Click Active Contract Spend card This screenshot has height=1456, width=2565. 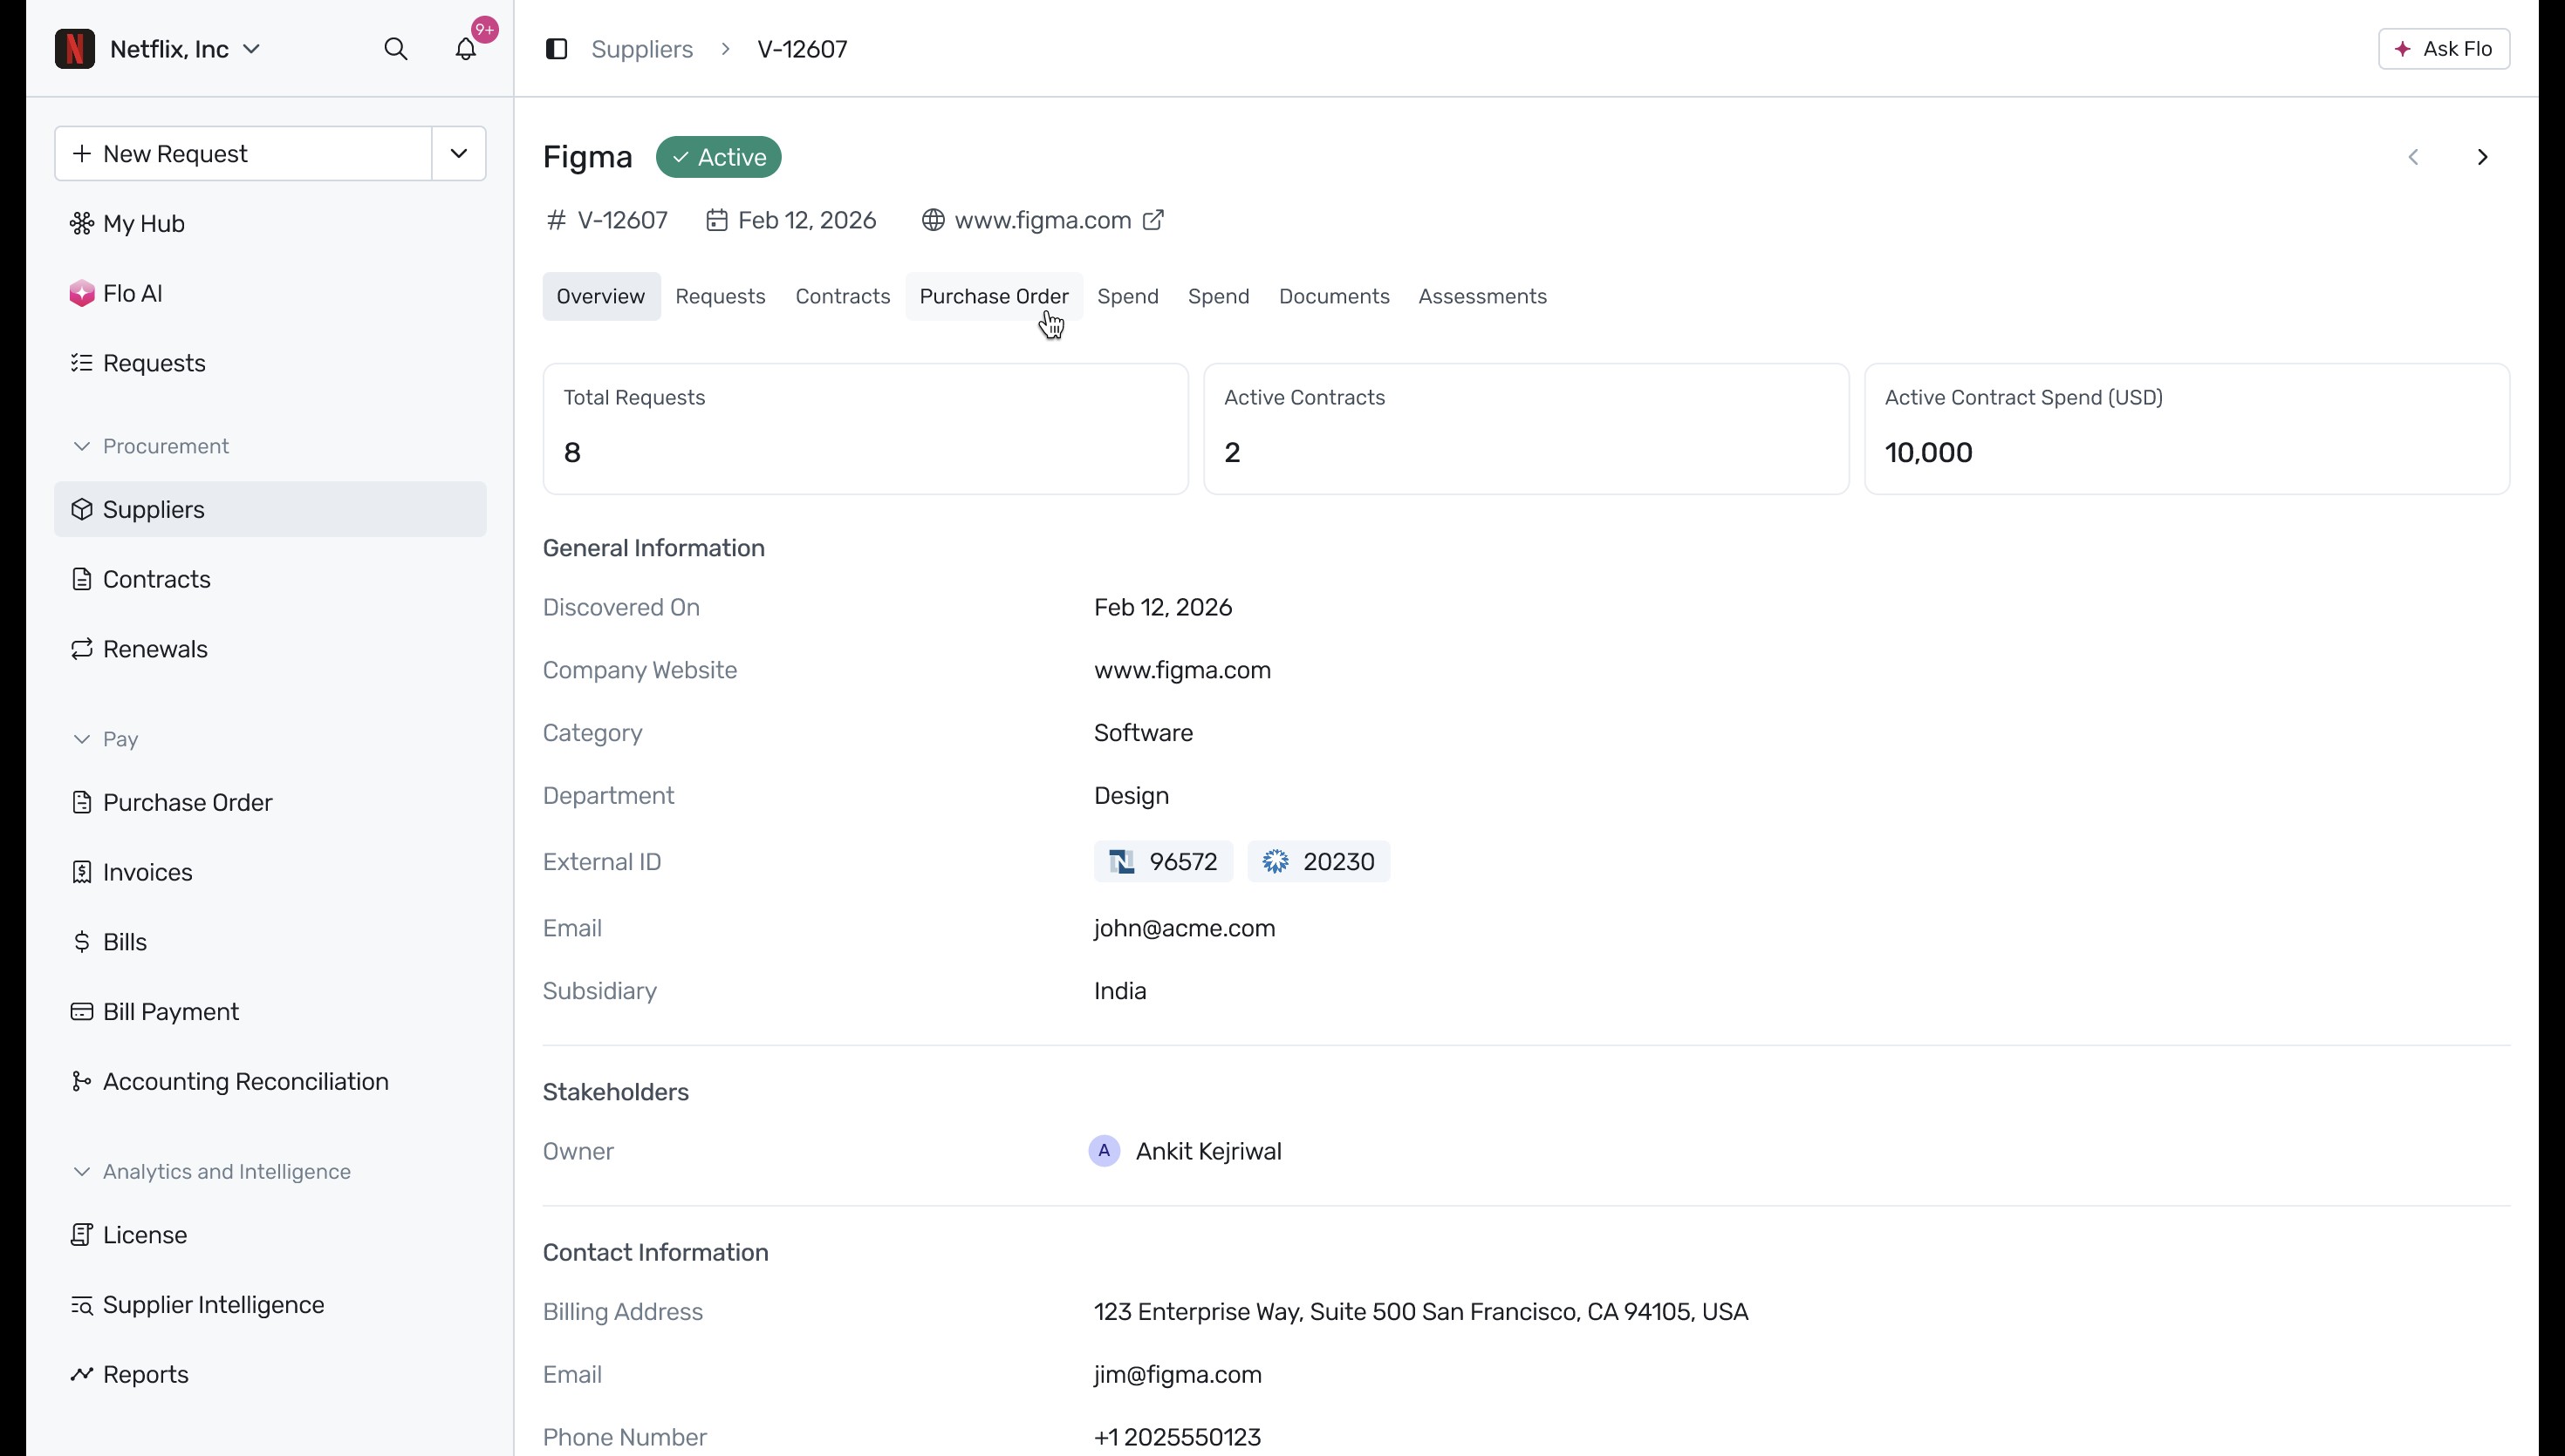[x=2188, y=429]
